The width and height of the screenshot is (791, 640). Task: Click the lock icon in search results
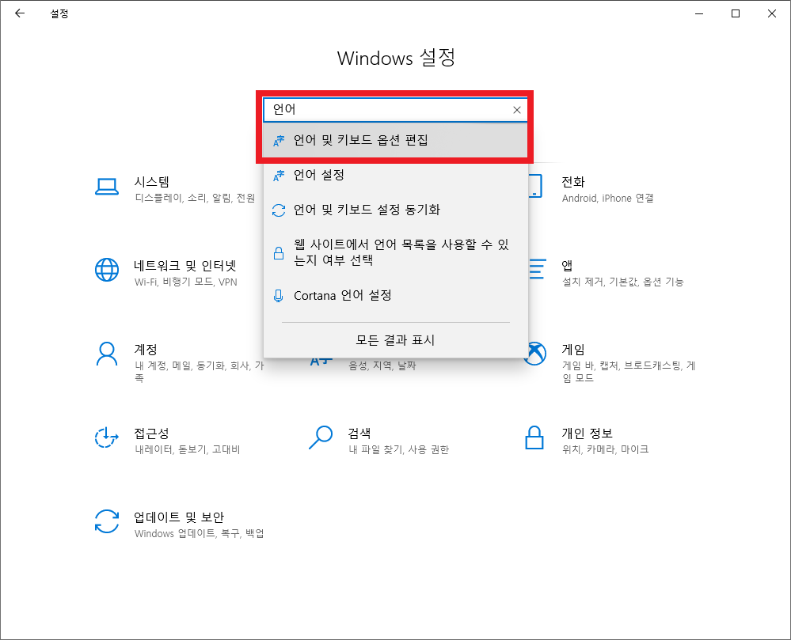point(279,253)
